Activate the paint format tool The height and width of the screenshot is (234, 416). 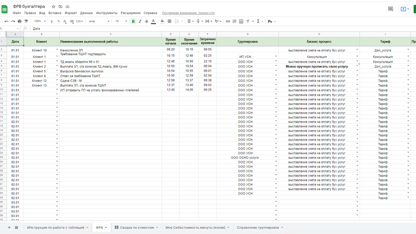point(26,21)
